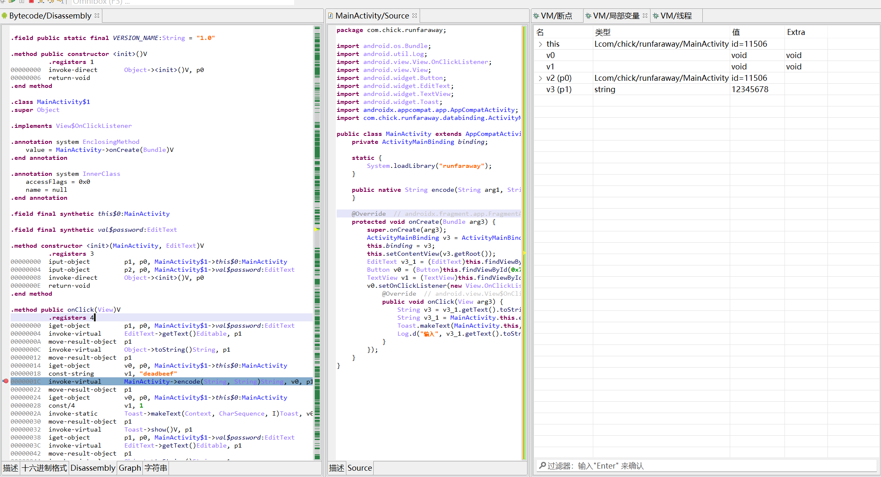Switch to the Bytecode/Disassembly tab
The image size is (881, 477).
51,16
